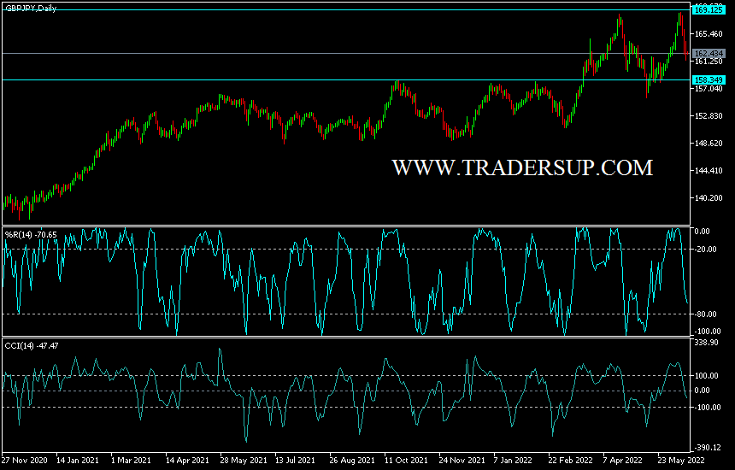Click the 144.410 price axis value
The height and width of the screenshot is (470, 735).
click(x=709, y=171)
